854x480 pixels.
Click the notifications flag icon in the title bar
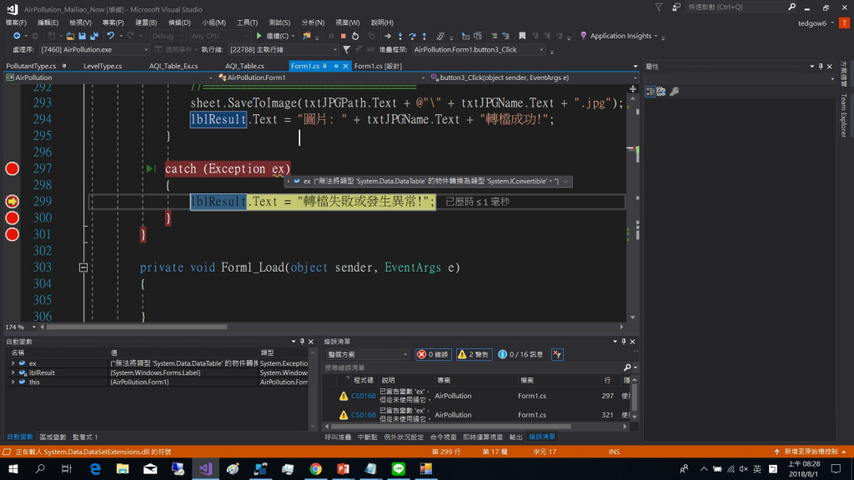[659, 7]
